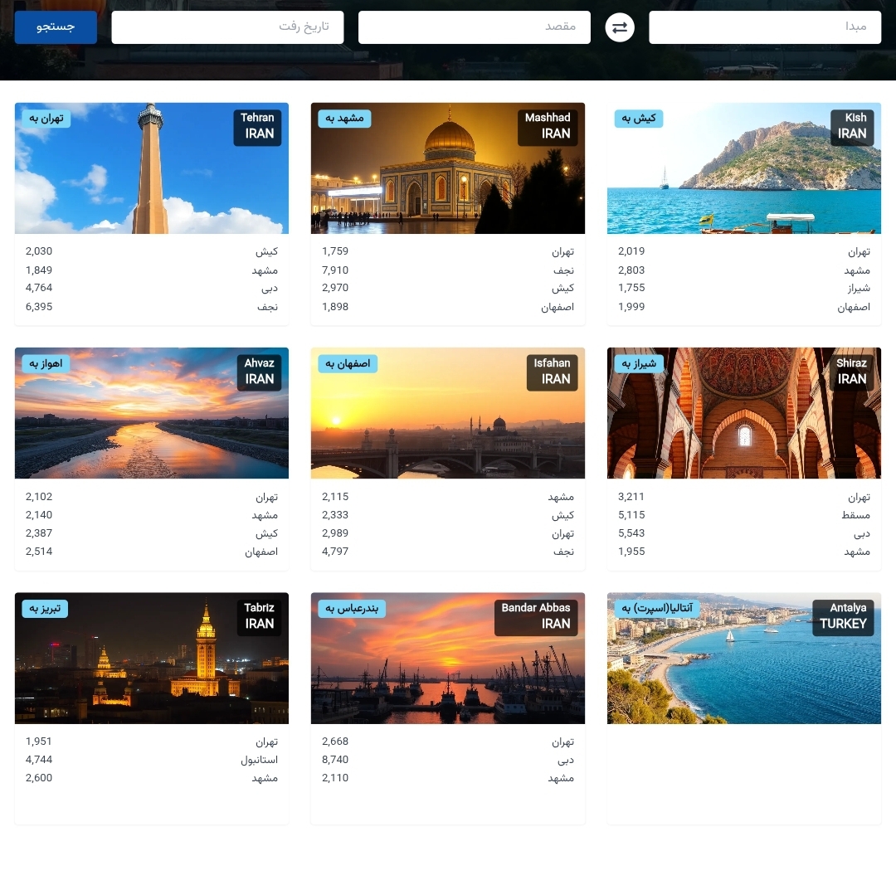This screenshot has width=896, height=885.
Task: Click the بندرعباس به tag label
Action: (352, 609)
